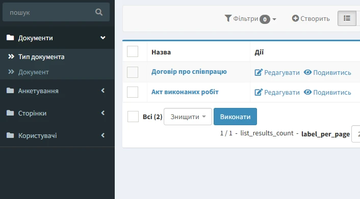Screen dimensions: 360x199
Task: Click the Користувачі folder icon
Action: tap(10, 135)
